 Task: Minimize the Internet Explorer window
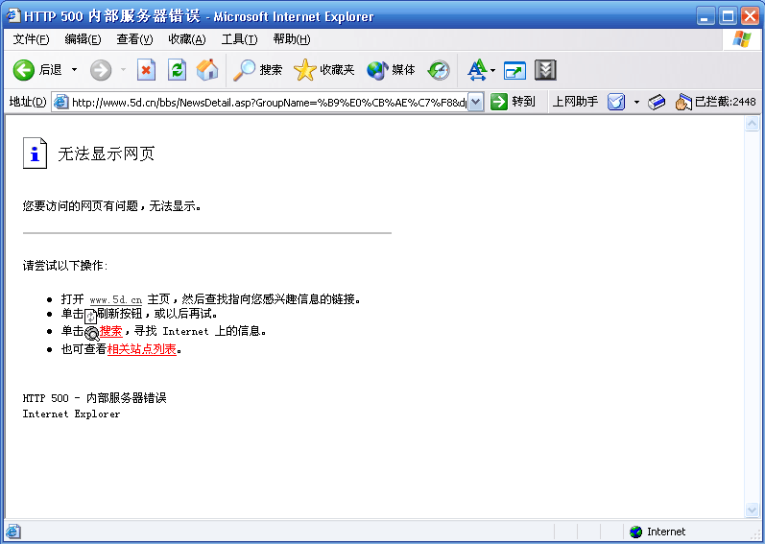[705, 16]
